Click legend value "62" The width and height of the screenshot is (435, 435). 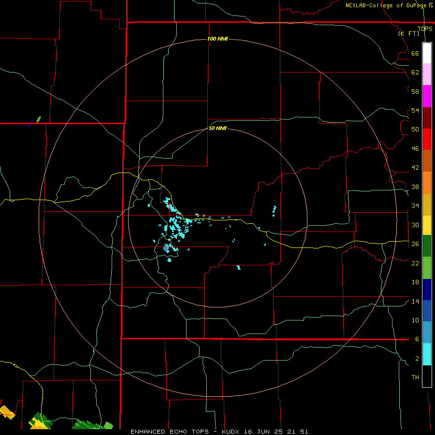tap(415, 72)
